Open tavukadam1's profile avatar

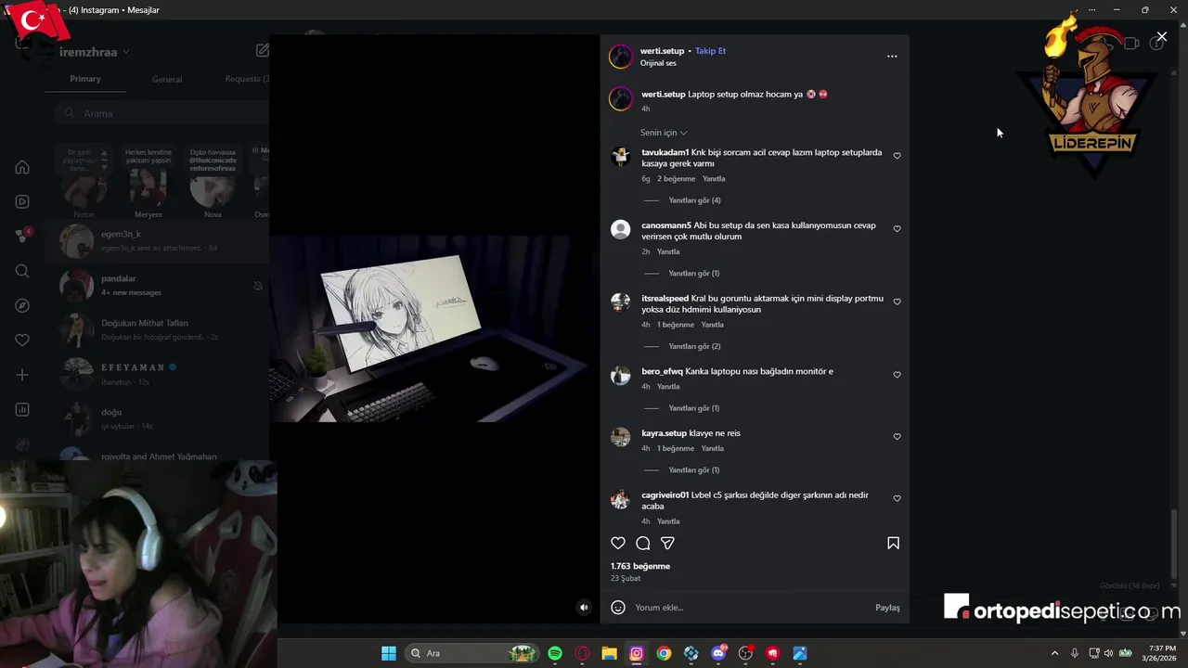point(620,156)
